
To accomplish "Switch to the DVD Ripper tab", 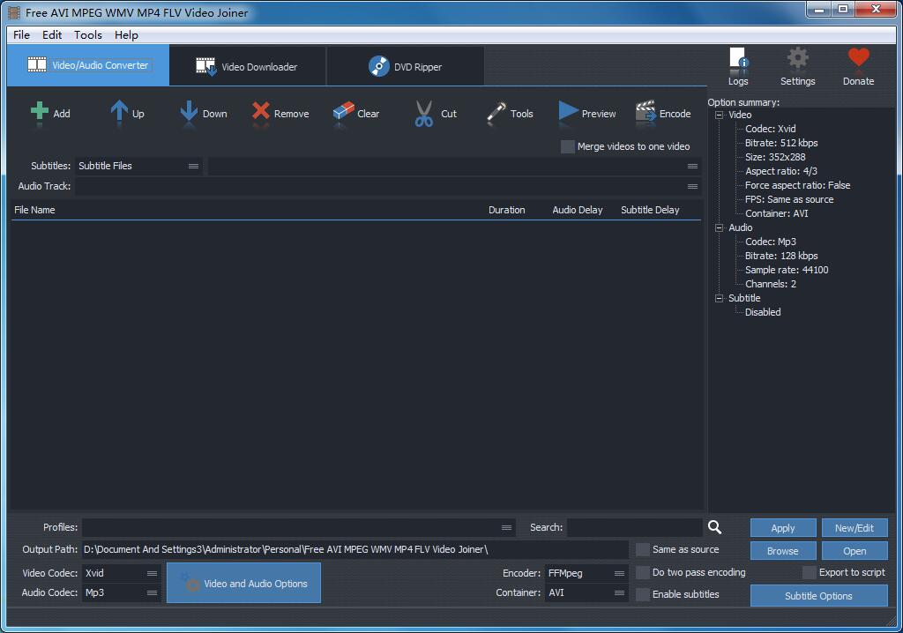I will point(405,66).
